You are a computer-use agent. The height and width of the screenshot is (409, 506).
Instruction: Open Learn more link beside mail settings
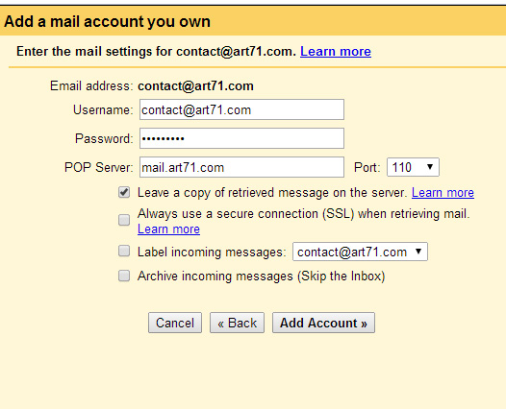pyautogui.click(x=336, y=52)
